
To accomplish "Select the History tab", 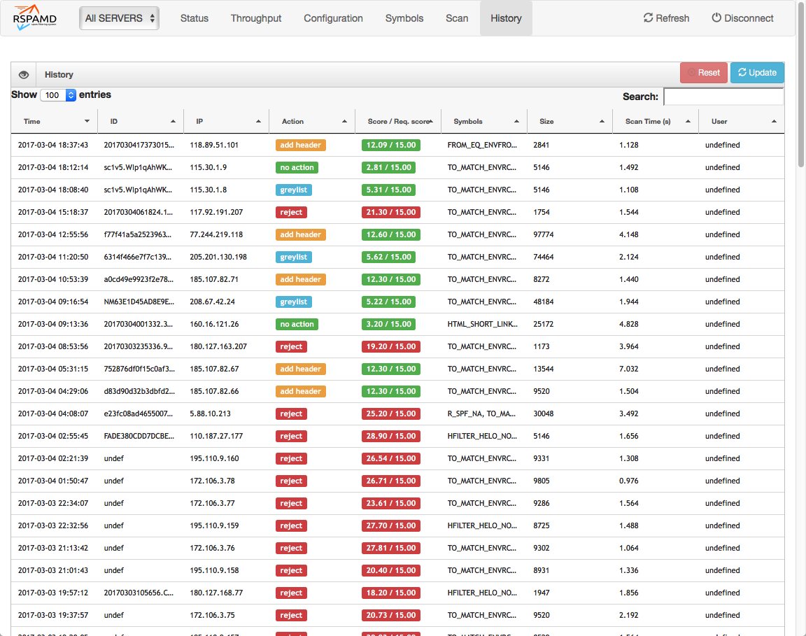I will point(506,18).
